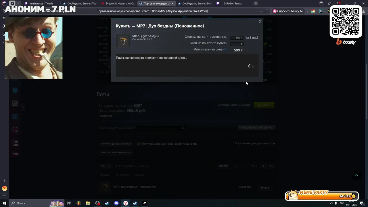Click the green Заказать button

point(264,105)
